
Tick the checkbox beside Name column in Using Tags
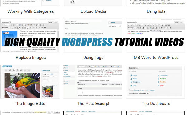(x=109, y=22)
